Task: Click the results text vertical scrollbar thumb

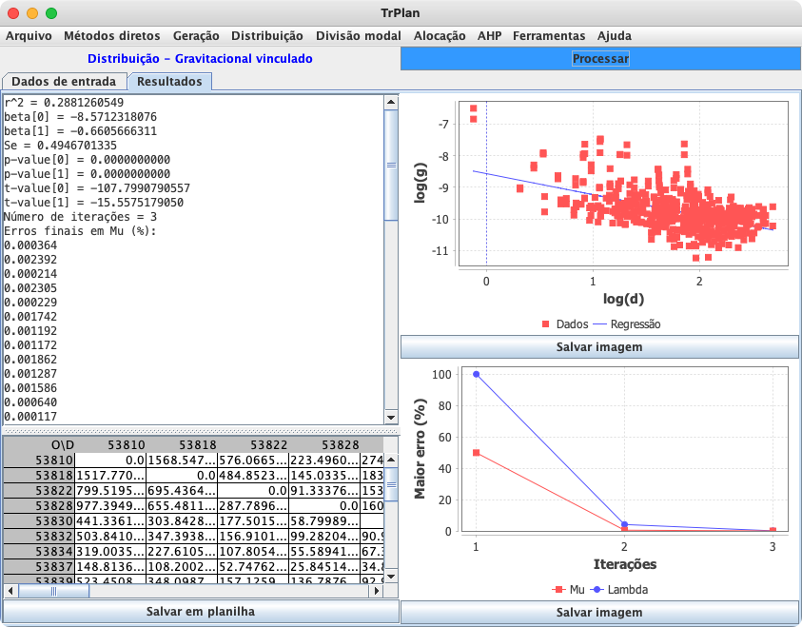Action: tap(391, 165)
